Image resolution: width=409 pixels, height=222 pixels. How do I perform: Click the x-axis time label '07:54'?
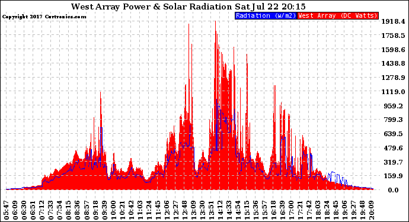point(60,210)
